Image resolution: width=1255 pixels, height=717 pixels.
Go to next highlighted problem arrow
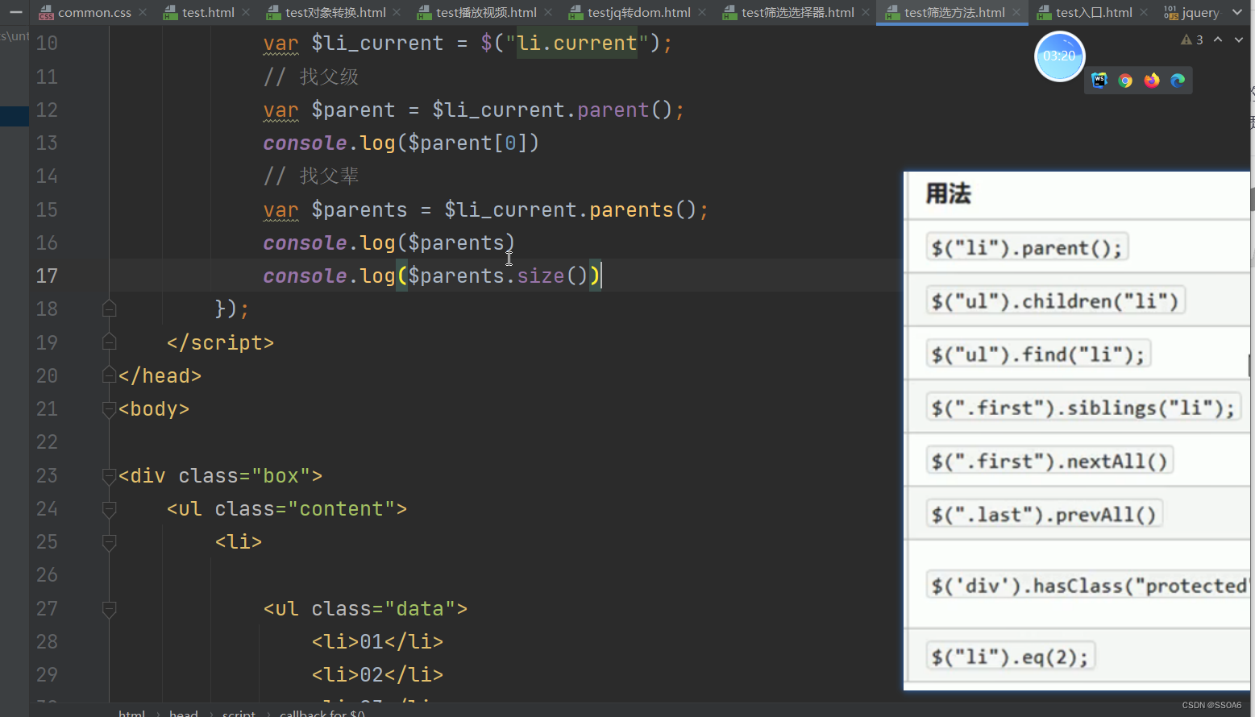1239,39
